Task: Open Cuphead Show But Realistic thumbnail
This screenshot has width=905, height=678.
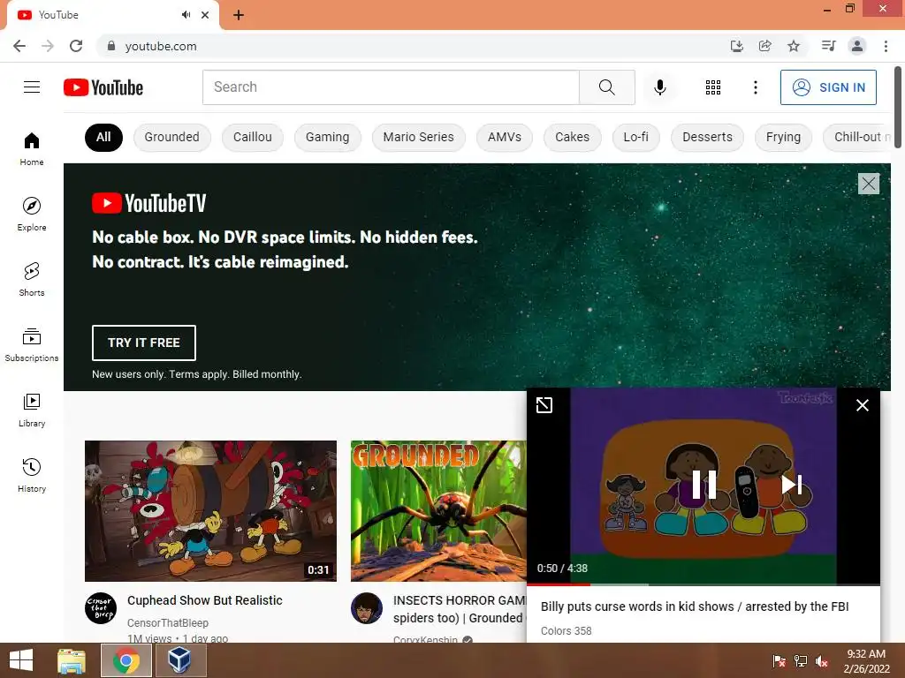Action: point(210,511)
